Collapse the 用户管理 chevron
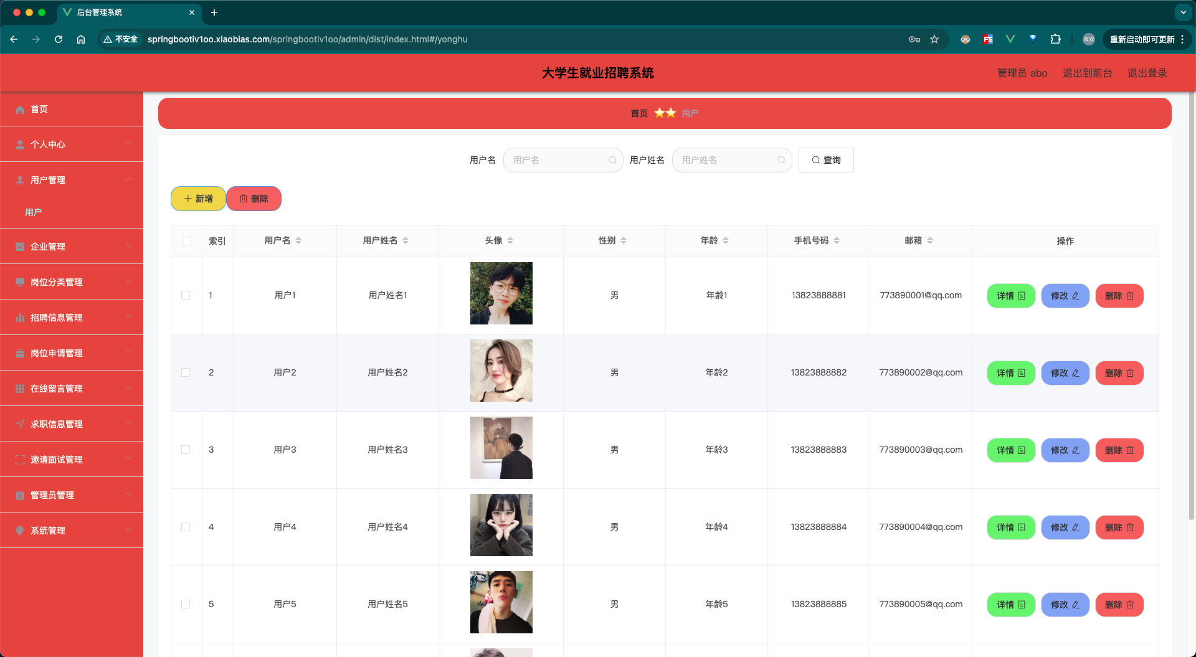This screenshot has height=657, width=1196. point(128,179)
